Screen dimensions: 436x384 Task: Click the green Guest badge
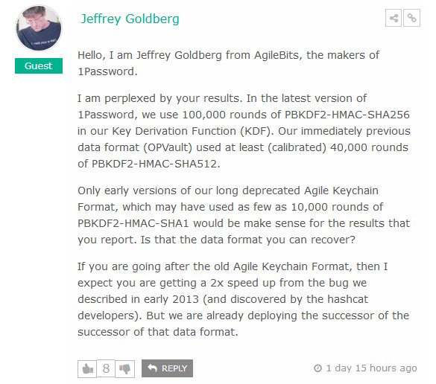[39, 65]
